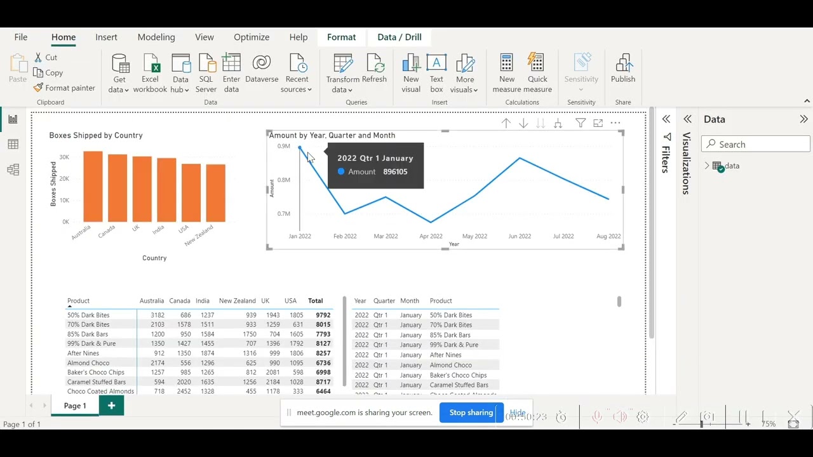813x457 pixels.
Task: Switch to the Optimize ribbon tab
Action: 252,37
